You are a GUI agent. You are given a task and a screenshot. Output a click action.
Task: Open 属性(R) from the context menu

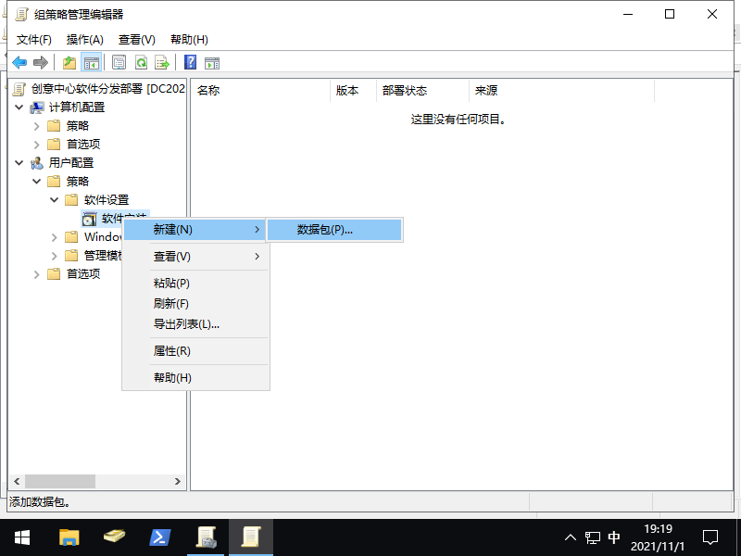[195, 351]
